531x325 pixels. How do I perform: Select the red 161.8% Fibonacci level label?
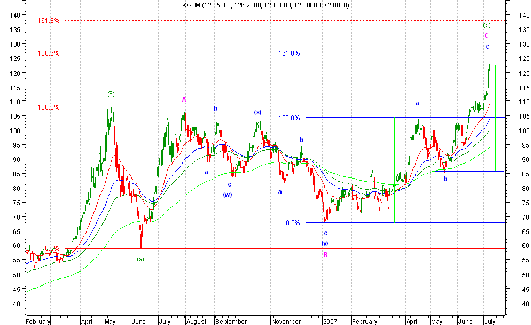[x=48, y=21]
